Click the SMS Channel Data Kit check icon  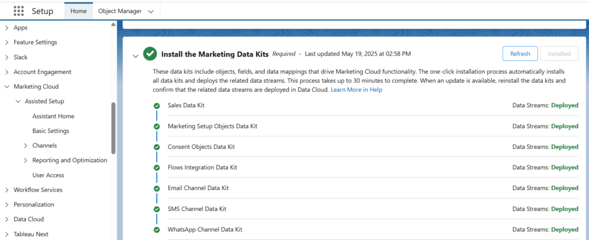pos(156,209)
